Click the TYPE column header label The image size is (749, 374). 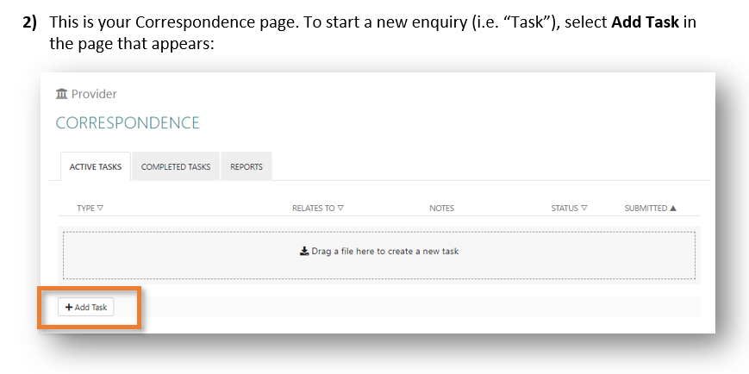pos(85,208)
